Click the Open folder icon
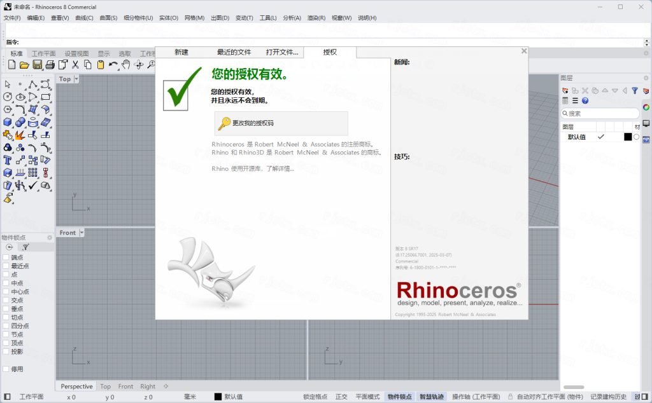The image size is (652, 403). coord(24,65)
